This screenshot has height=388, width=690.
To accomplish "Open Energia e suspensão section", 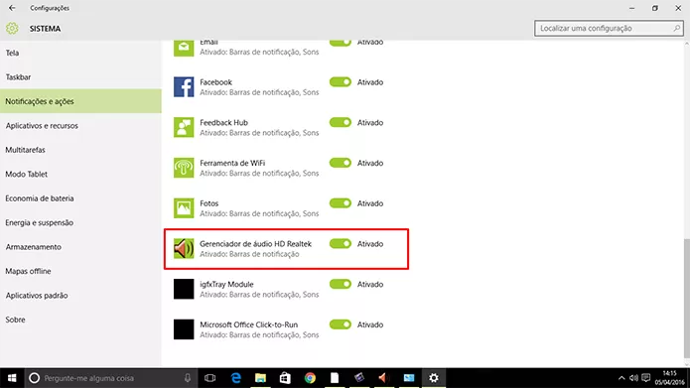I will [80, 222].
